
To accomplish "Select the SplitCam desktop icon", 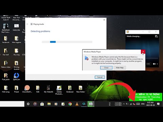I will (x=16, y=77).
